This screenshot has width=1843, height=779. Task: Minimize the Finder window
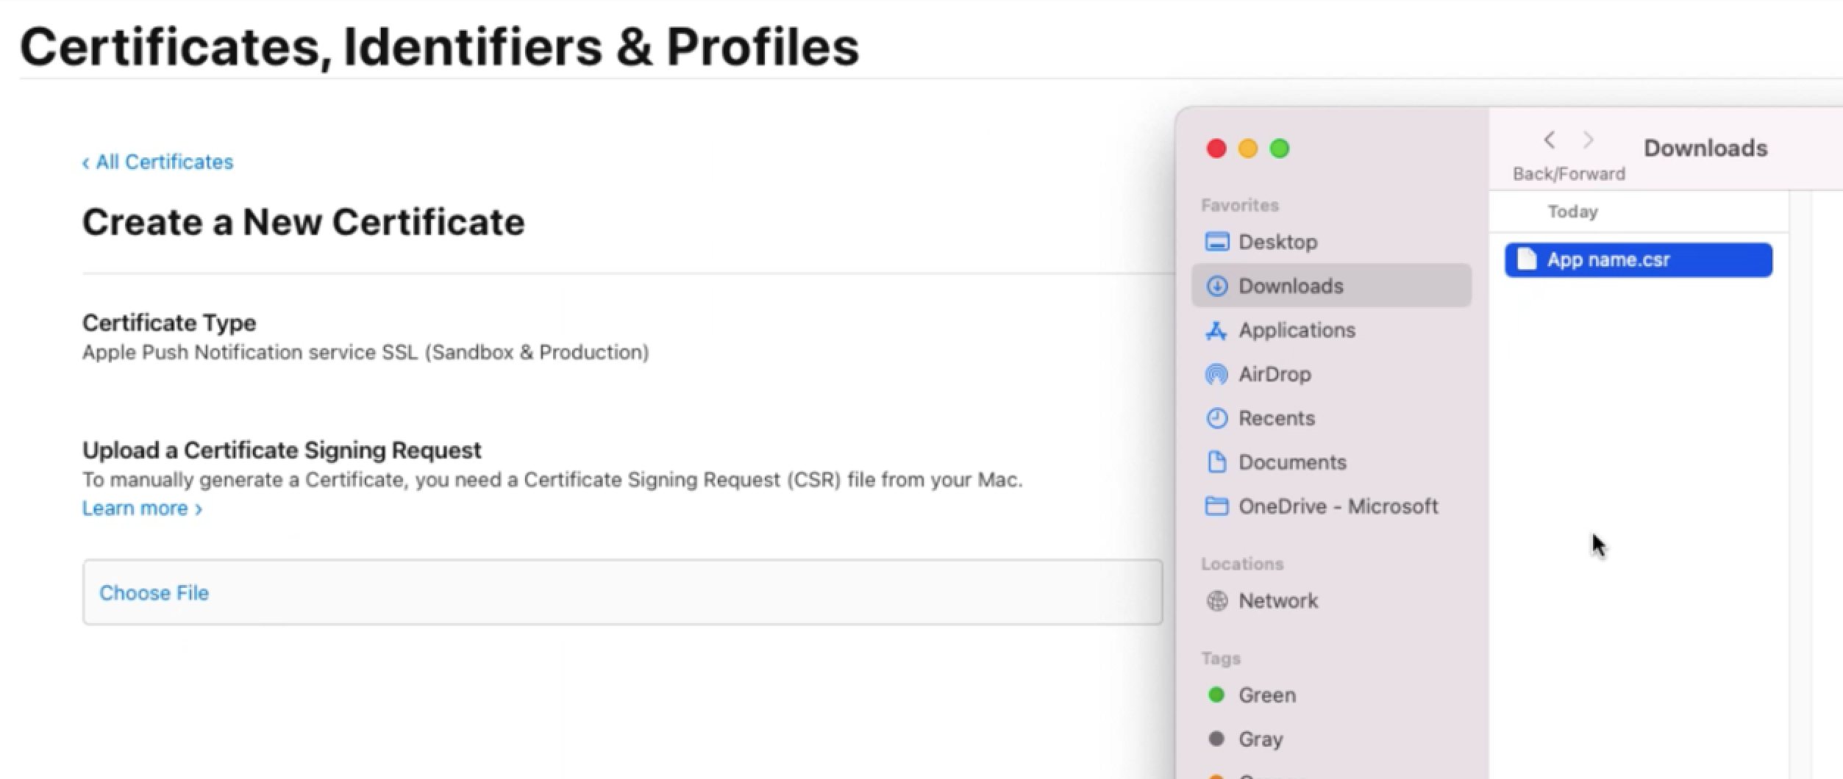click(1248, 148)
